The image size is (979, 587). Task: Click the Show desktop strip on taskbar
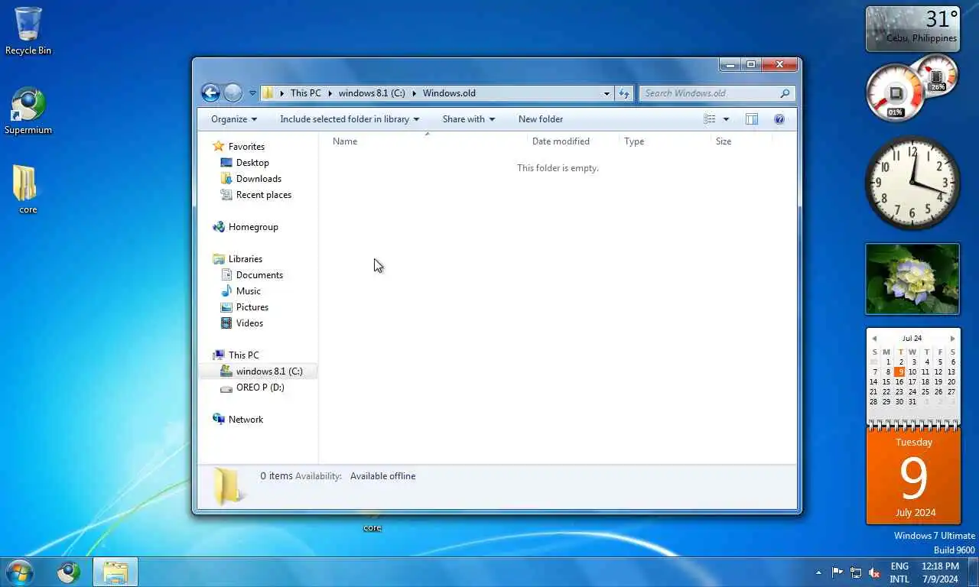pyautogui.click(x=973, y=572)
